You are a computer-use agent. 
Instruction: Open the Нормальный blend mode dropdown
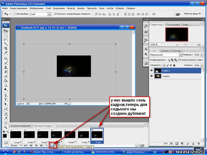click(x=180, y=55)
